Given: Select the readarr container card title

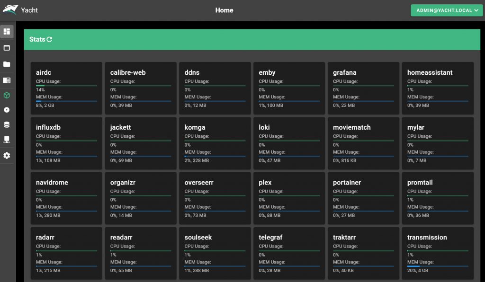Looking at the screenshot, I should tap(121, 237).
